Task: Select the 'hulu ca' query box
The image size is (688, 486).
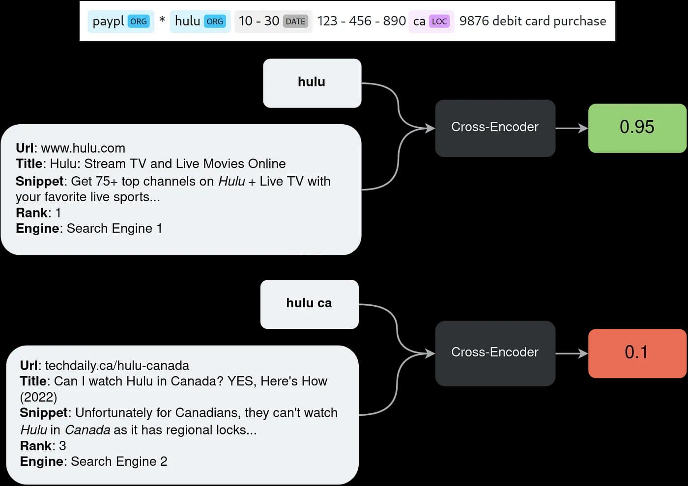Action: (x=309, y=304)
